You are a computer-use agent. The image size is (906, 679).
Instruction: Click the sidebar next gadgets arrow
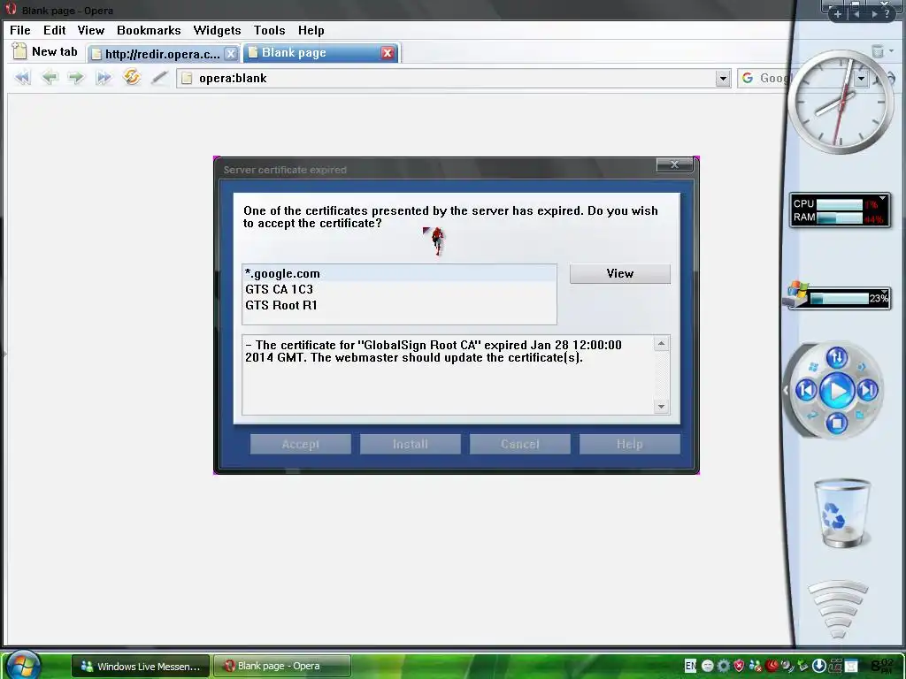point(874,14)
